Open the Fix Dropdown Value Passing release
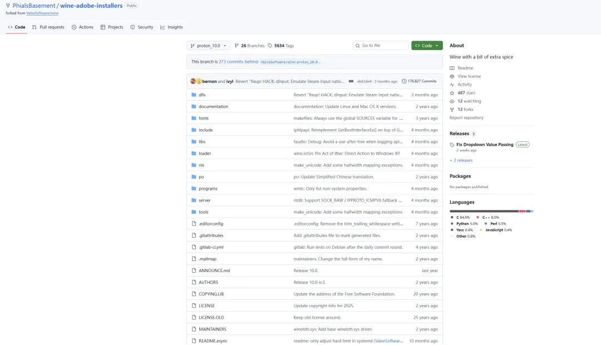601x345 pixels. (x=485, y=145)
